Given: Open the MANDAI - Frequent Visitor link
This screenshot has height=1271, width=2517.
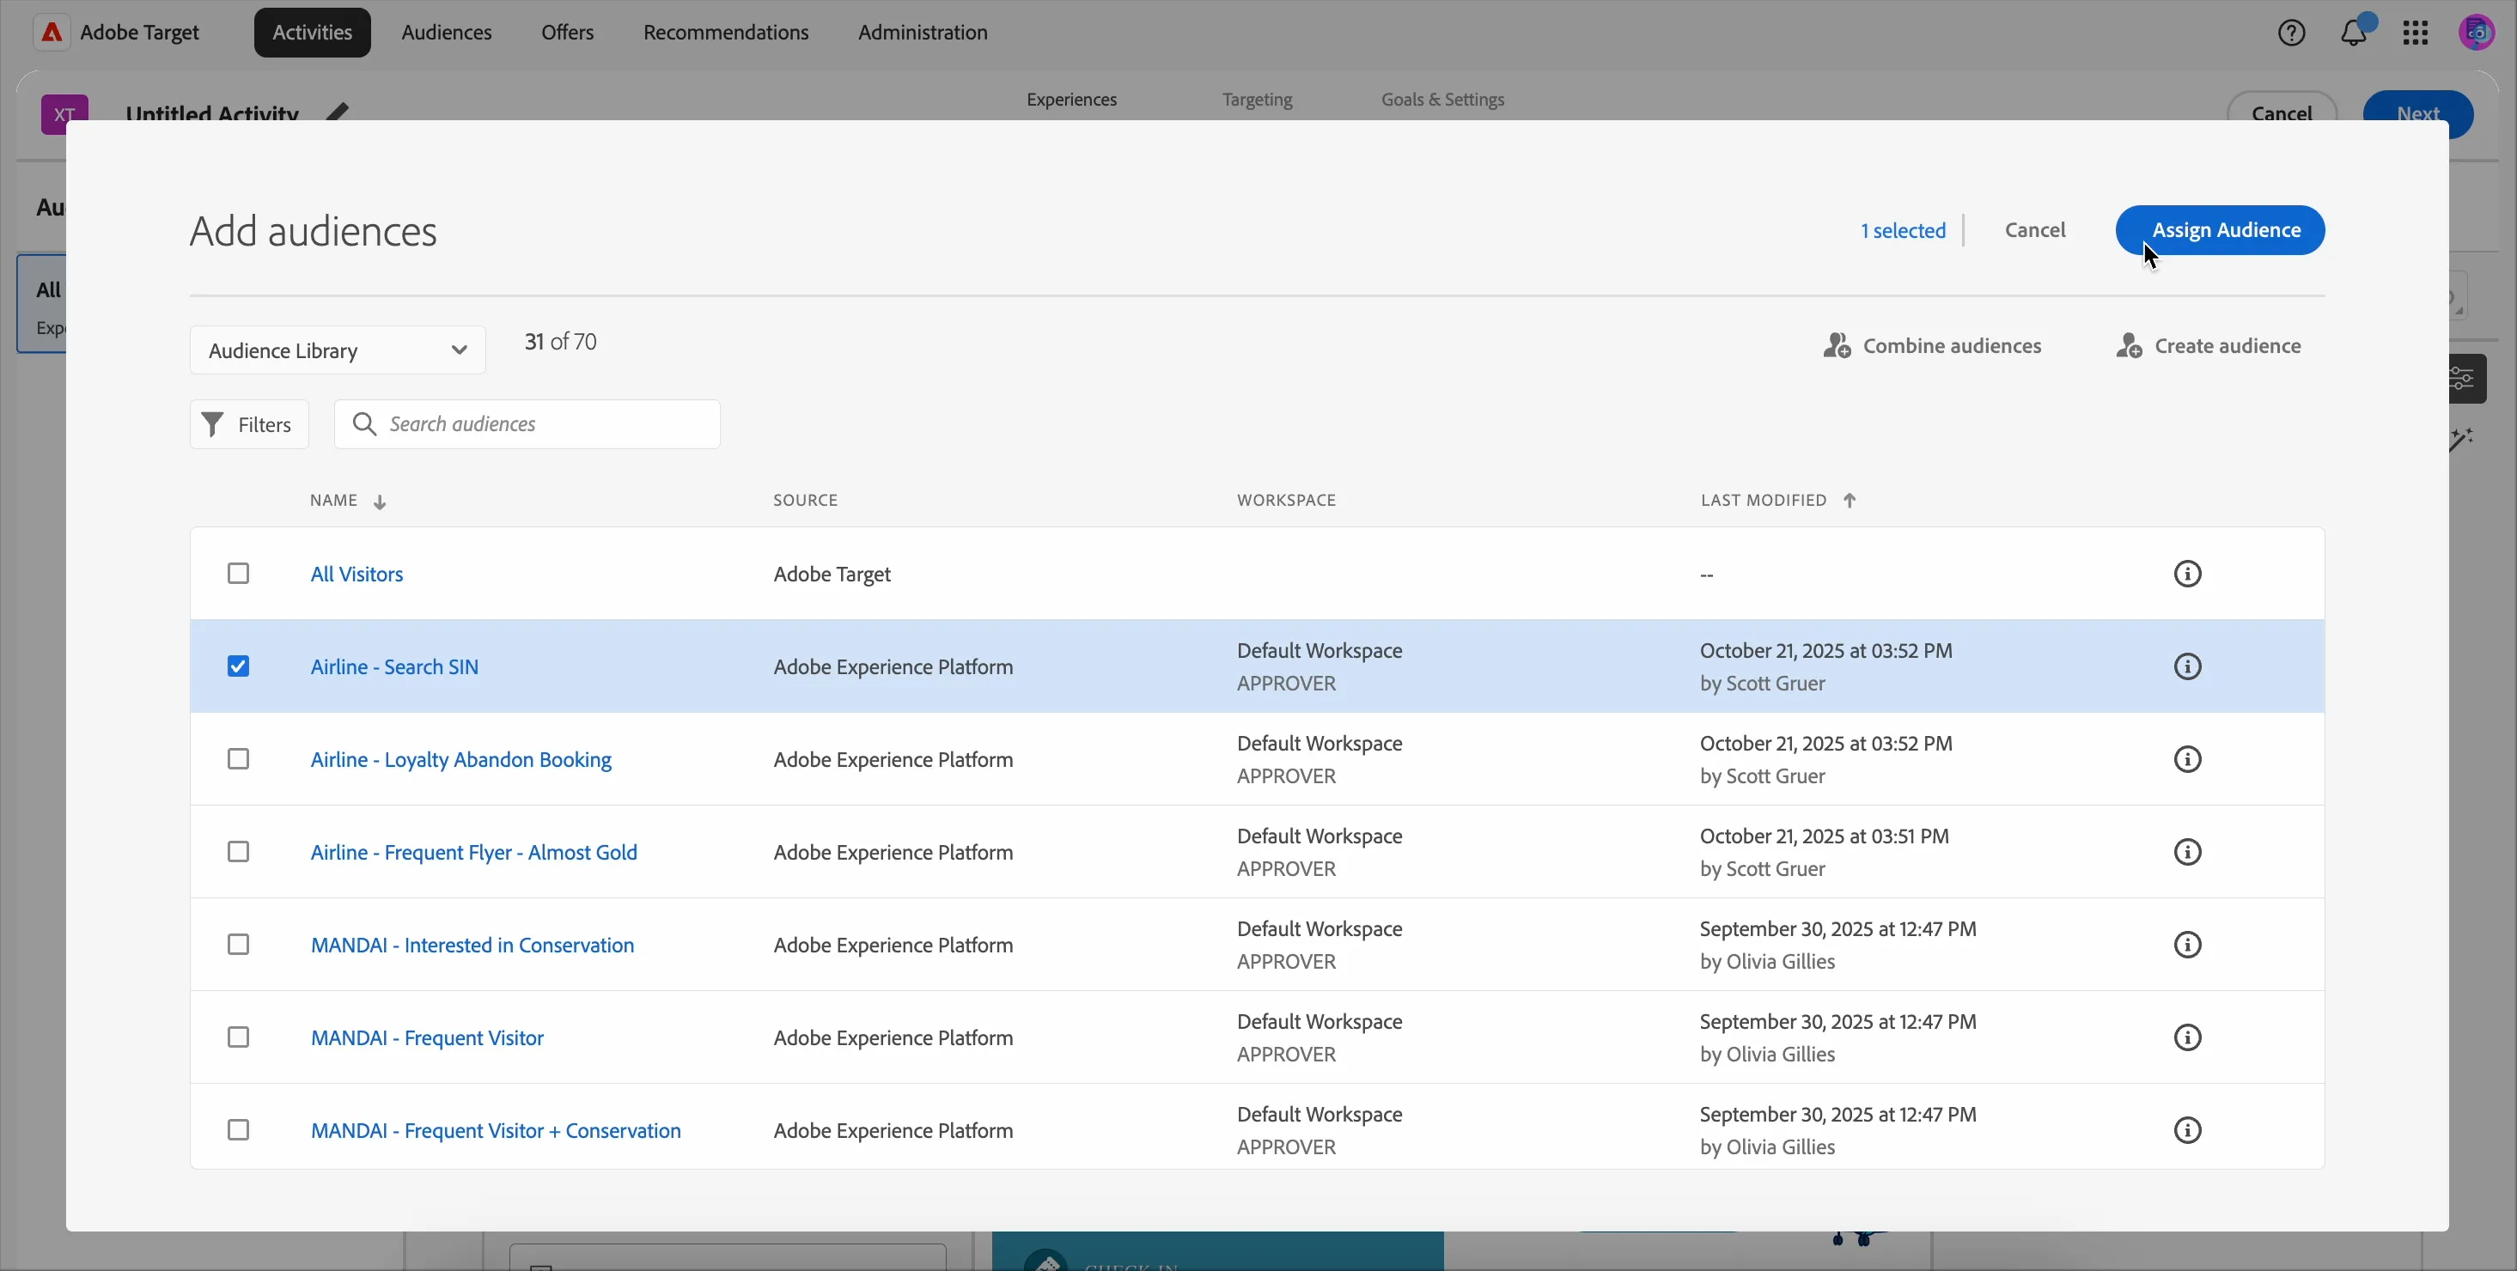Looking at the screenshot, I should coord(427,1037).
